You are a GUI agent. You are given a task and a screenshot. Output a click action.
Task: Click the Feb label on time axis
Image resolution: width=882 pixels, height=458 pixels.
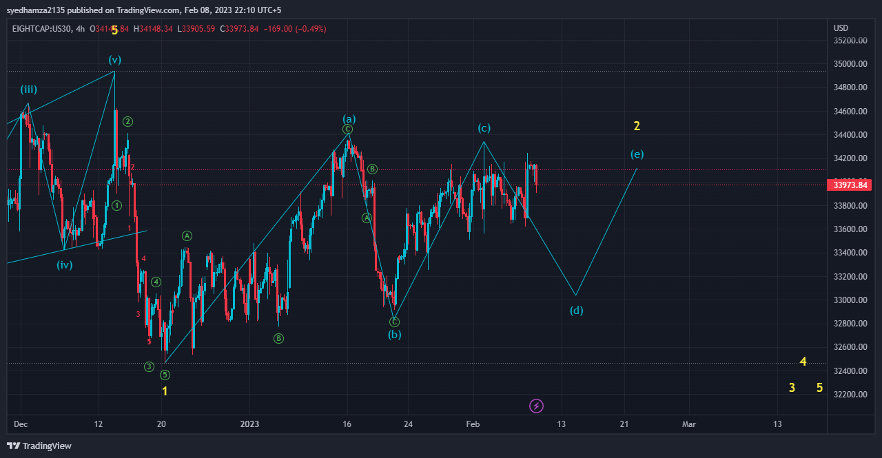click(x=473, y=424)
